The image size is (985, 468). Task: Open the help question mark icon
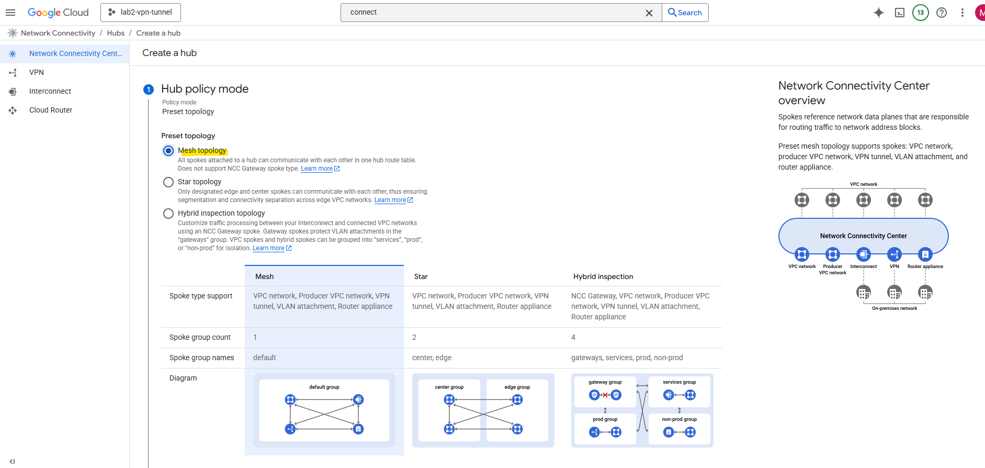click(942, 13)
